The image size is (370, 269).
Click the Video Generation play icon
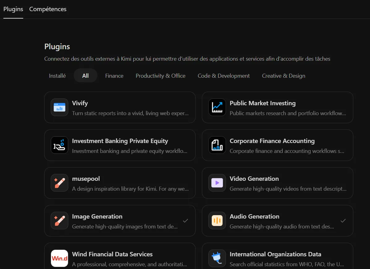click(x=217, y=183)
